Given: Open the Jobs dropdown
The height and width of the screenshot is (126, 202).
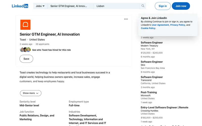Looking at the screenshot, I should click(x=40, y=6).
